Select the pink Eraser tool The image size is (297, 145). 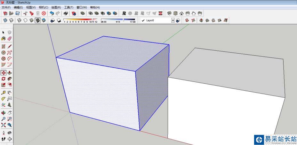click(10, 39)
